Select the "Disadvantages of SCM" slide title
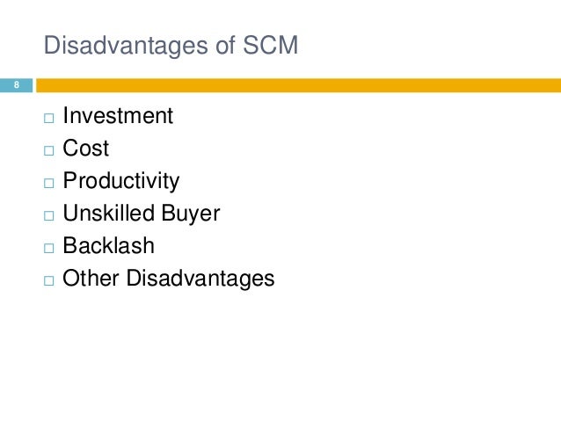This screenshot has width=561, height=421. click(171, 45)
